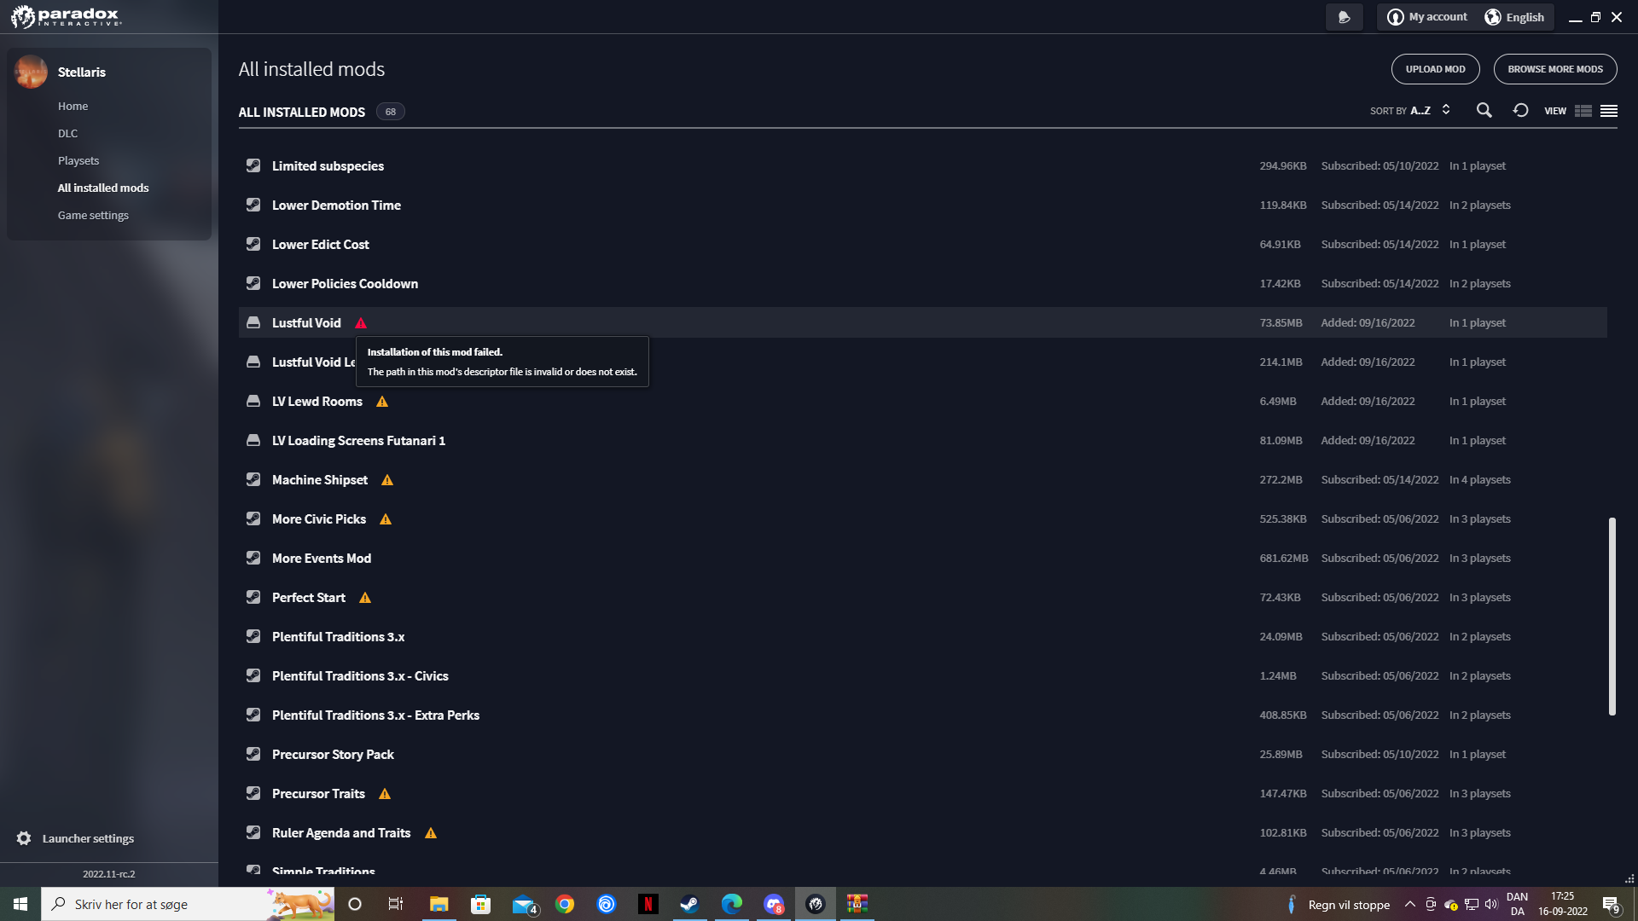Viewport: 1638px width, 921px height.
Task: Click the Steam icon of More Events Mod
Action: click(x=253, y=558)
